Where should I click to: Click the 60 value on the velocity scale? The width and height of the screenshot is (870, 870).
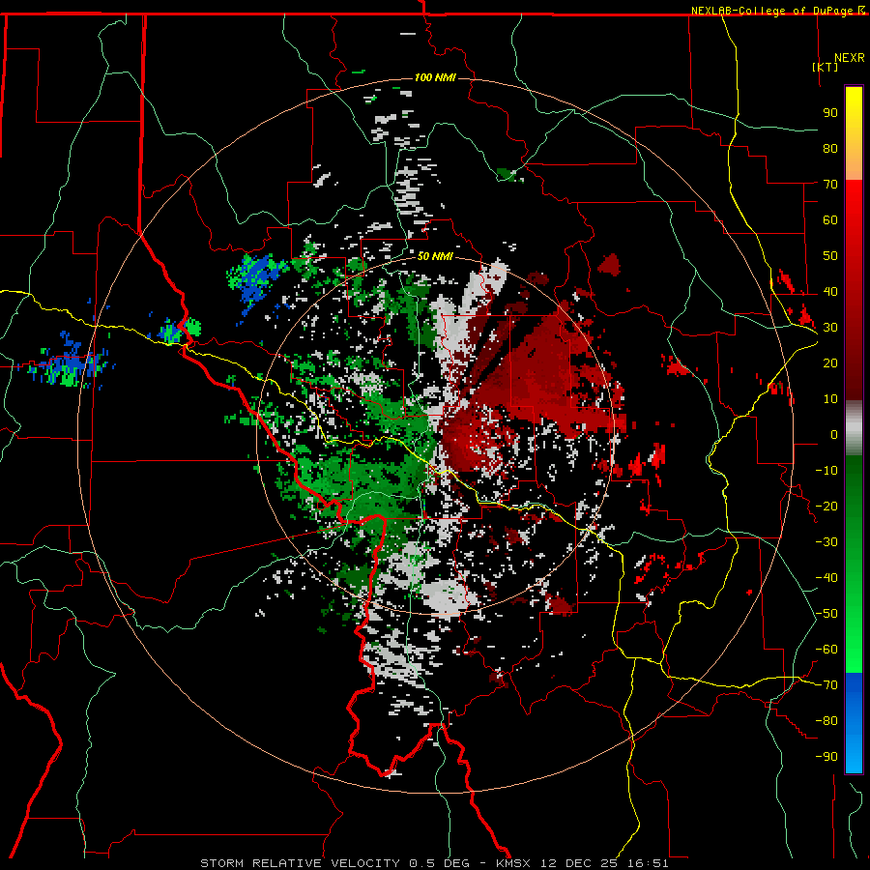tap(830, 220)
